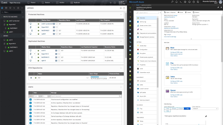Open Azure portal settings gear

[x=185, y=2]
